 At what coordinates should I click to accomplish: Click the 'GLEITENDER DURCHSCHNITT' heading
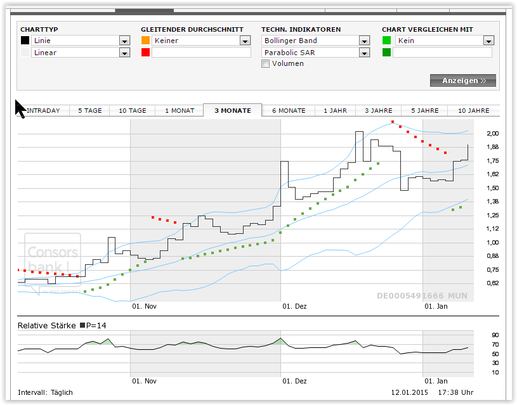[192, 29]
